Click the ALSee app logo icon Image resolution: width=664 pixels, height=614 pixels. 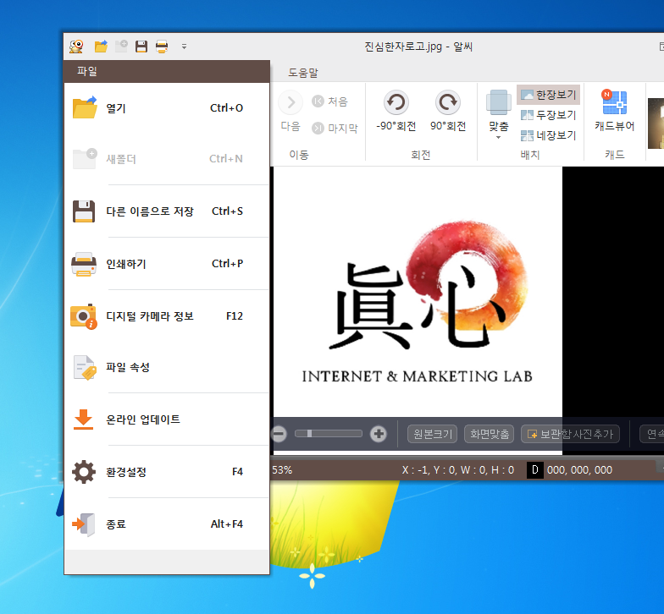click(76, 46)
